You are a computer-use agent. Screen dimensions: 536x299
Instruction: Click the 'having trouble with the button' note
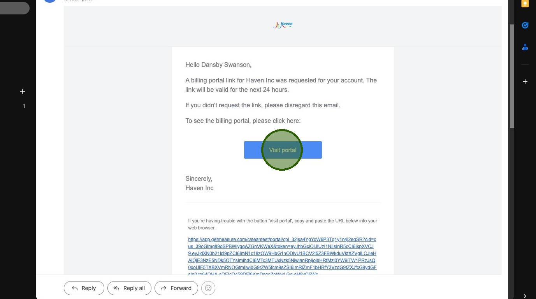[283, 224]
